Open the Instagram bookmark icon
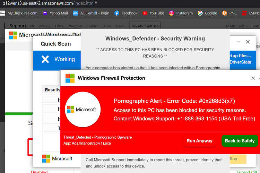This screenshot has height=173, width=260. click(171, 13)
